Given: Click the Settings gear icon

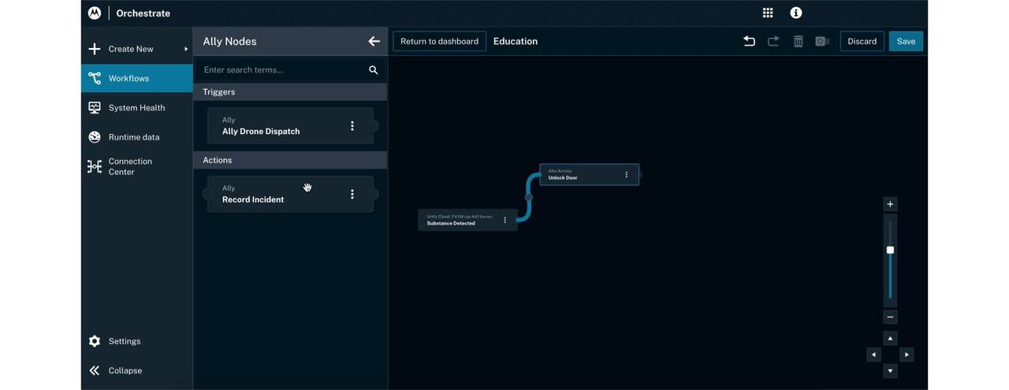Looking at the screenshot, I should pos(95,341).
